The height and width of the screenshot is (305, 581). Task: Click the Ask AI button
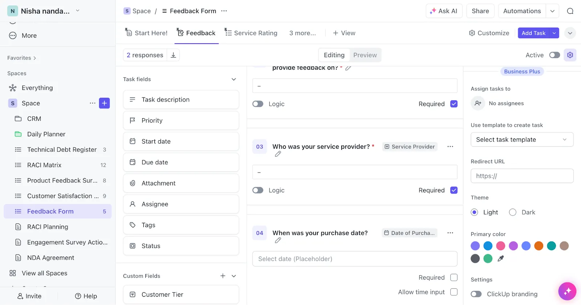[x=444, y=11]
